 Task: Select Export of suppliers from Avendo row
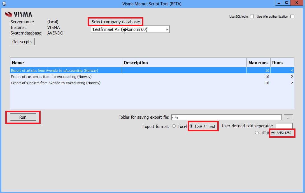152,83
